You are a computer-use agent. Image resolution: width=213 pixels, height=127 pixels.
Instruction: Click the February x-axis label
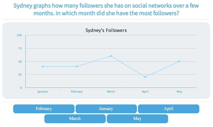77,92
